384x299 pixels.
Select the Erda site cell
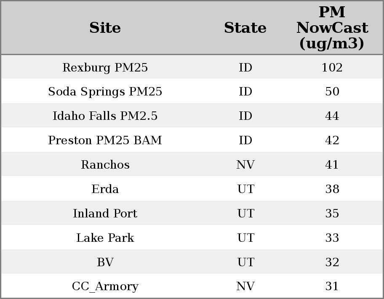point(105,189)
